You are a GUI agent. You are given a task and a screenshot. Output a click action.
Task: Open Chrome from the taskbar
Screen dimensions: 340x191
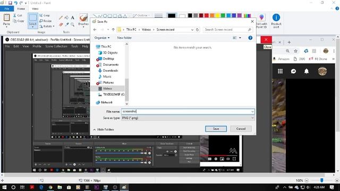point(50,187)
